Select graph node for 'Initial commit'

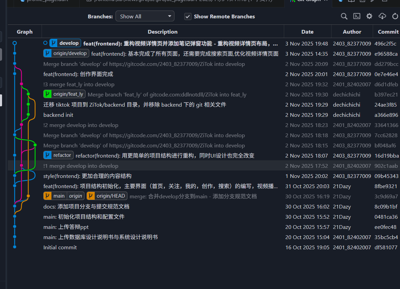(15, 247)
